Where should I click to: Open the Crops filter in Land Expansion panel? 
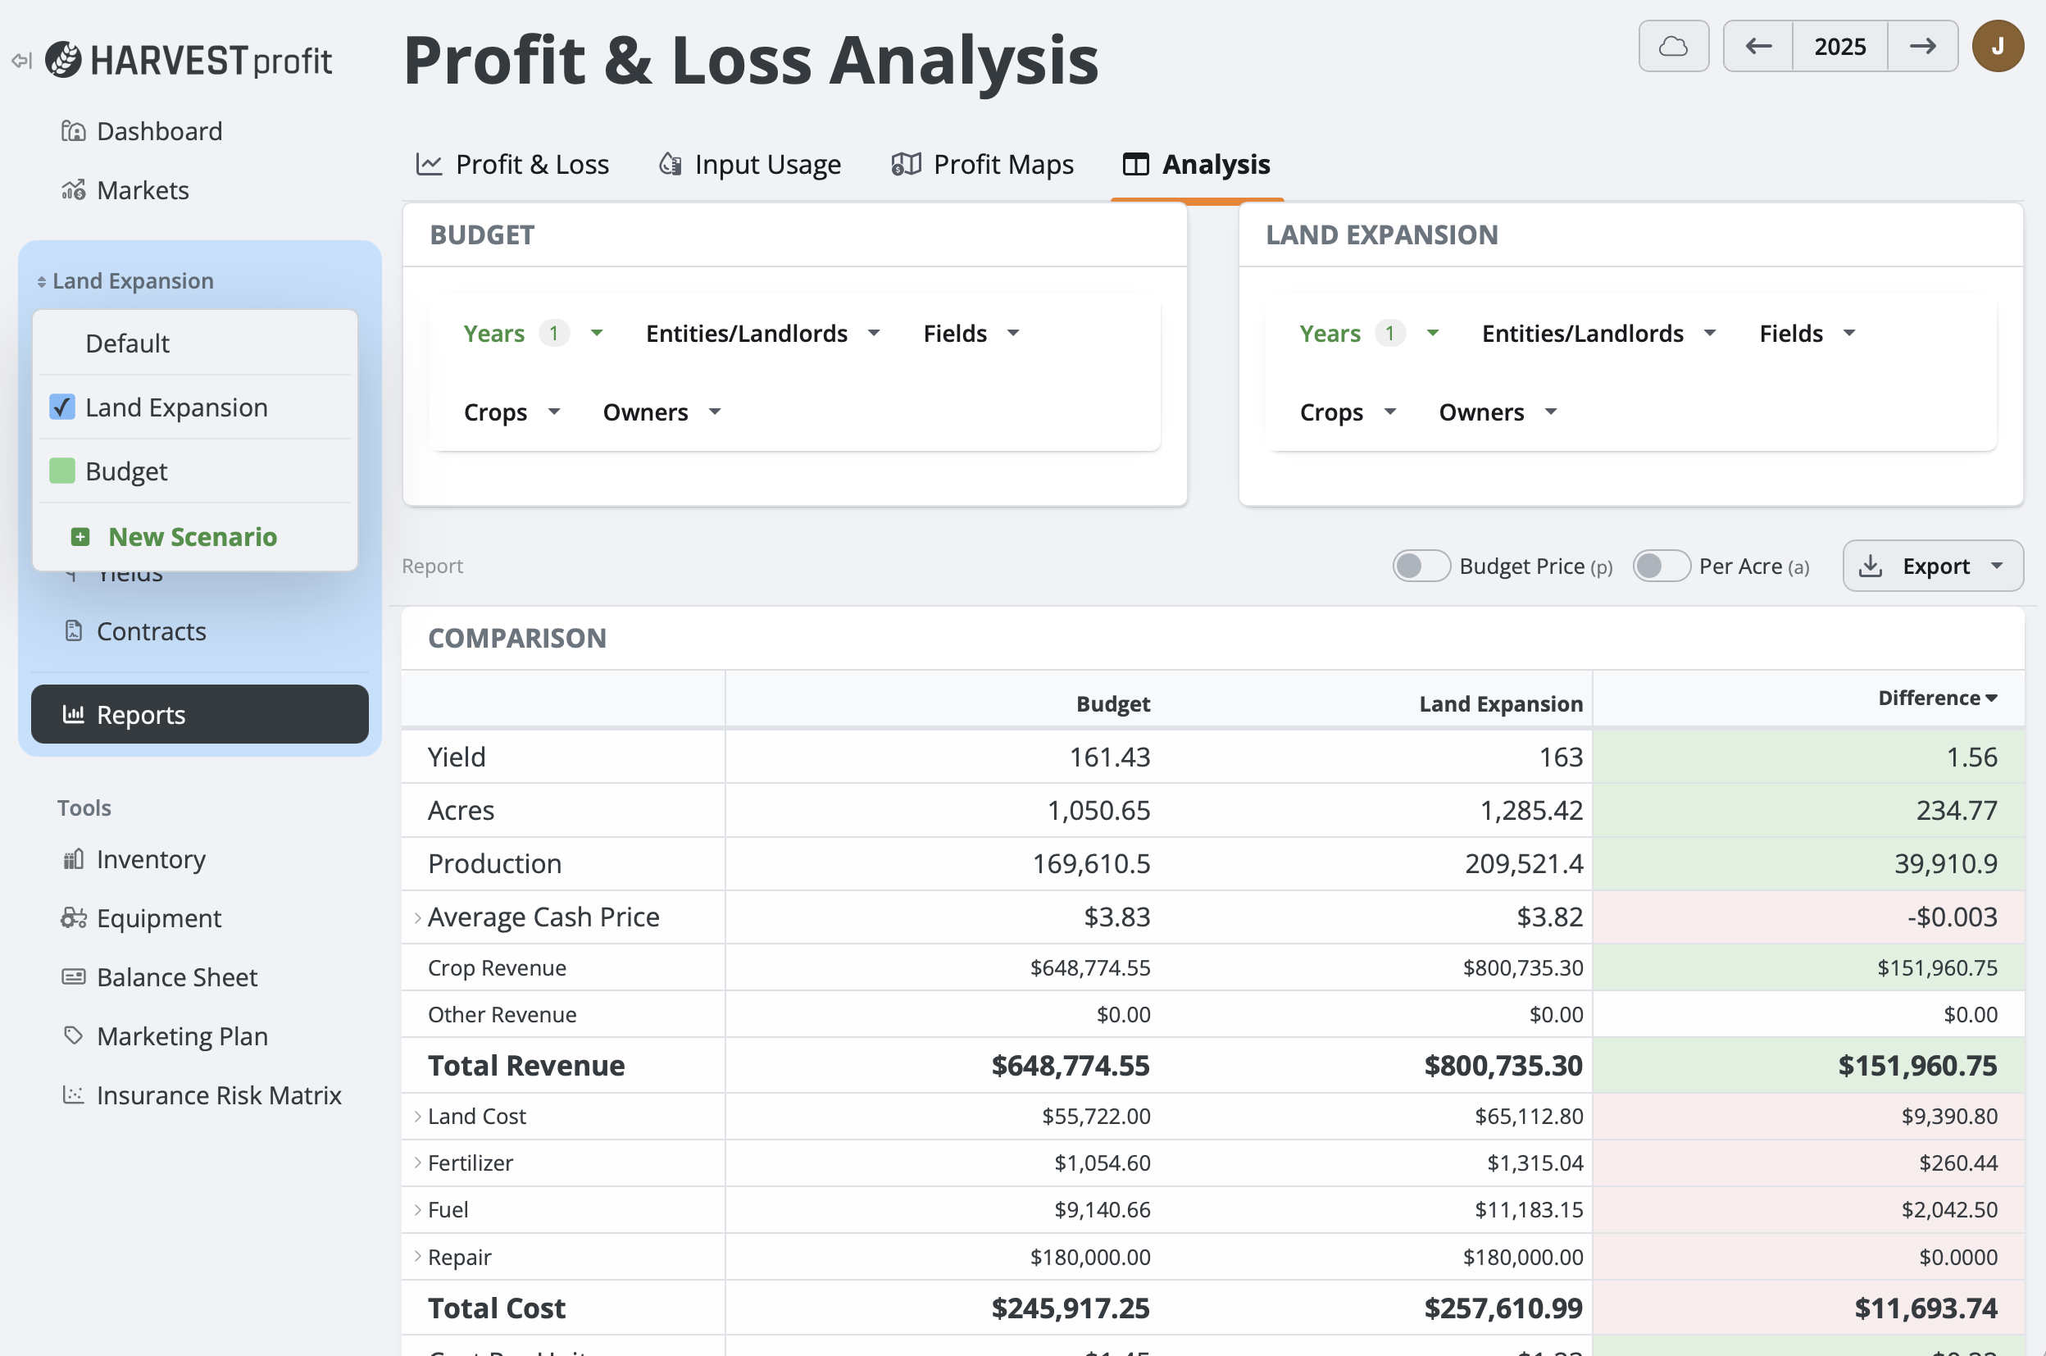(1347, 412)
